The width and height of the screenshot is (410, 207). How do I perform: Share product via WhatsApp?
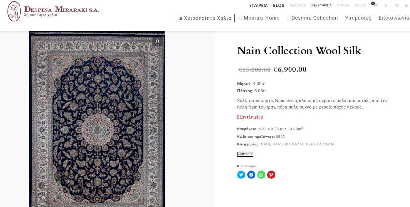point(261,175)
